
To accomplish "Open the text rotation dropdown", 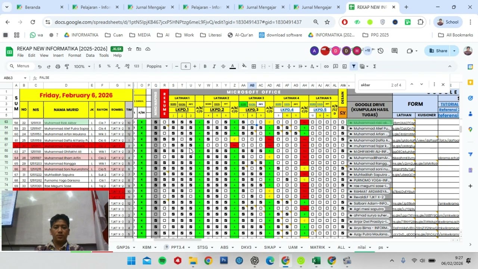I will click(x=314, y=67).
